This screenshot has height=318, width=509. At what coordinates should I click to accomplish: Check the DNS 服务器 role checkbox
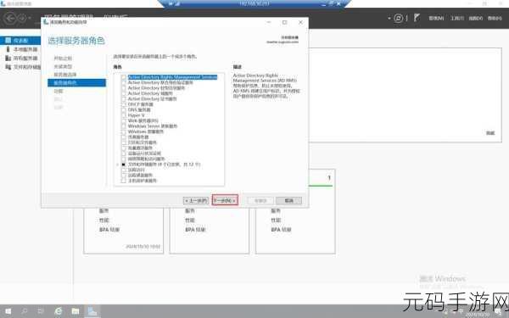tap(124, 110)
